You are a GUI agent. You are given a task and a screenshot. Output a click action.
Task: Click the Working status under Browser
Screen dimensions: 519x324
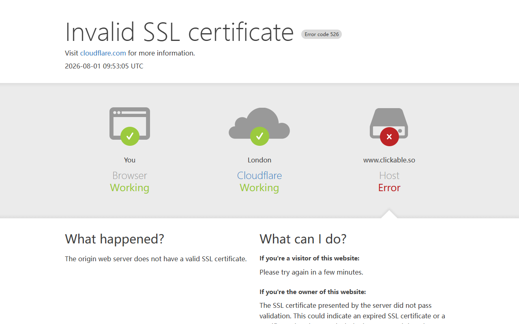[130, 188]
